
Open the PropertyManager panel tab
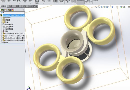(5, 10)
